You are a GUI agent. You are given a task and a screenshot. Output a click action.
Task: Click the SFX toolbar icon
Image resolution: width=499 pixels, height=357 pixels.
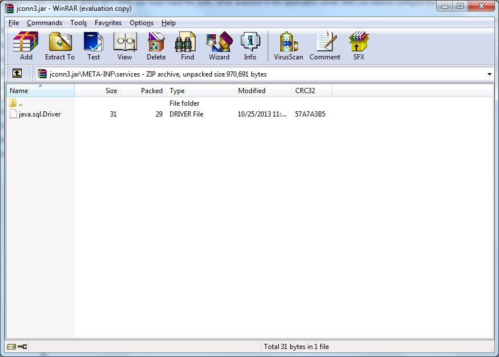[359, 46]
